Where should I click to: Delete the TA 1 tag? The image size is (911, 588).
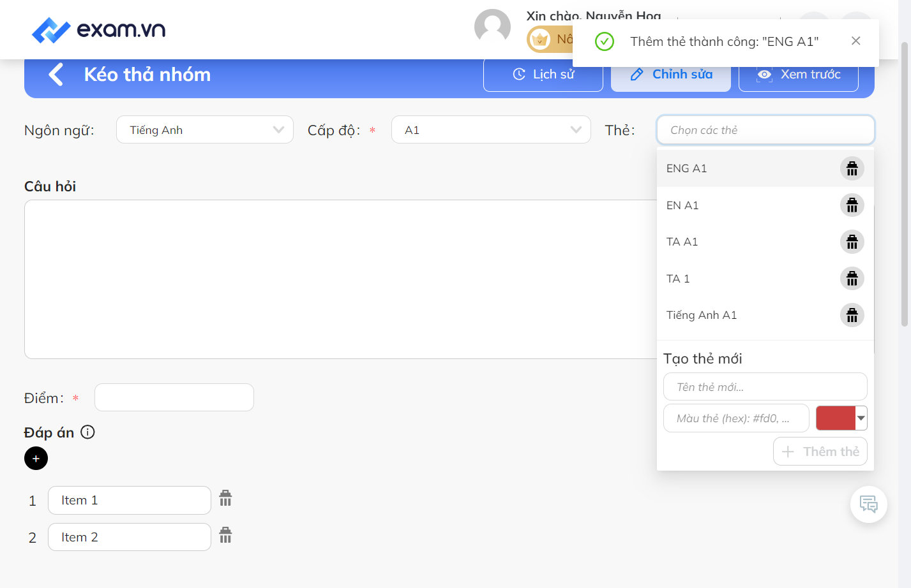(x=852, y=279)
